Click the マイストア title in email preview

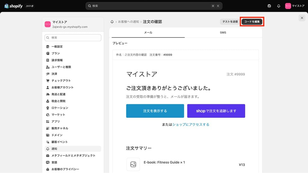click(x=142, y=74)
